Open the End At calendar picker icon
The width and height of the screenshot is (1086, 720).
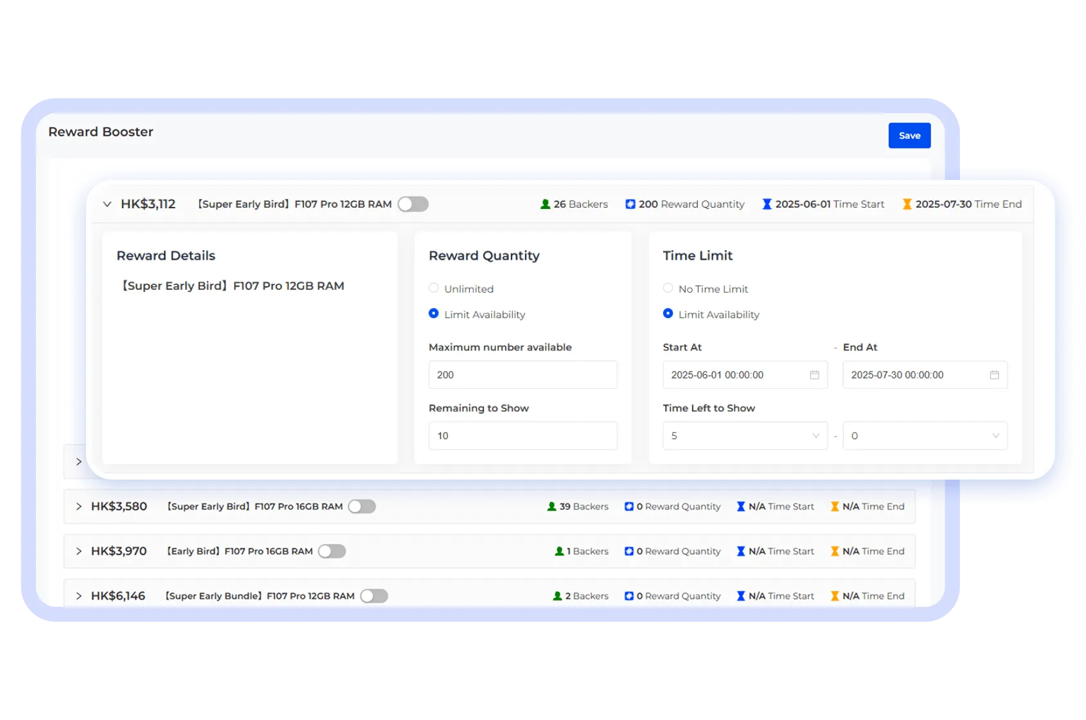tap(993, 375)
